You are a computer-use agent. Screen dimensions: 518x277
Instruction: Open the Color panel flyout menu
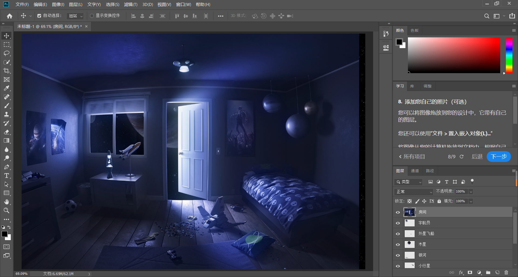(514, 30)
